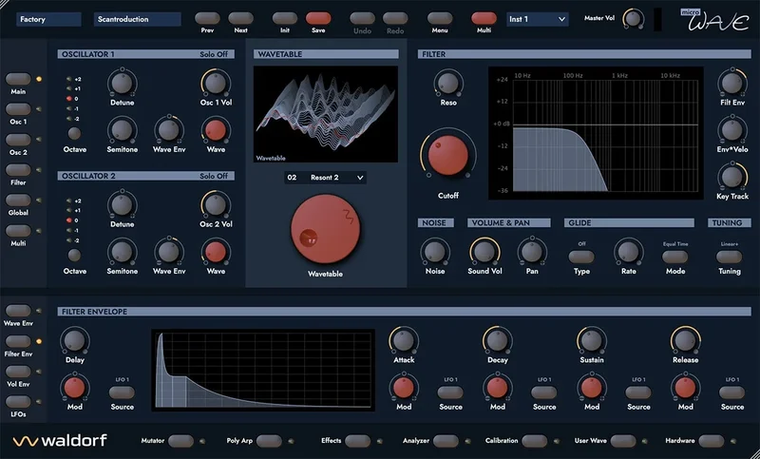Click the 3D wavetable display
Viewport: 760px width, 459px height.
click(326, 114)
